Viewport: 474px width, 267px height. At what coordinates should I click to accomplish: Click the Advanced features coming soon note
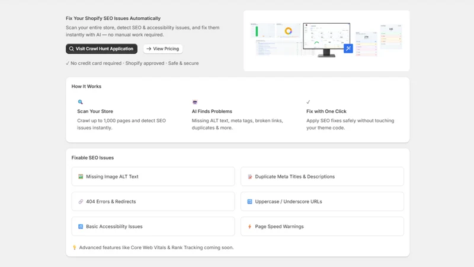click(156, 247)
